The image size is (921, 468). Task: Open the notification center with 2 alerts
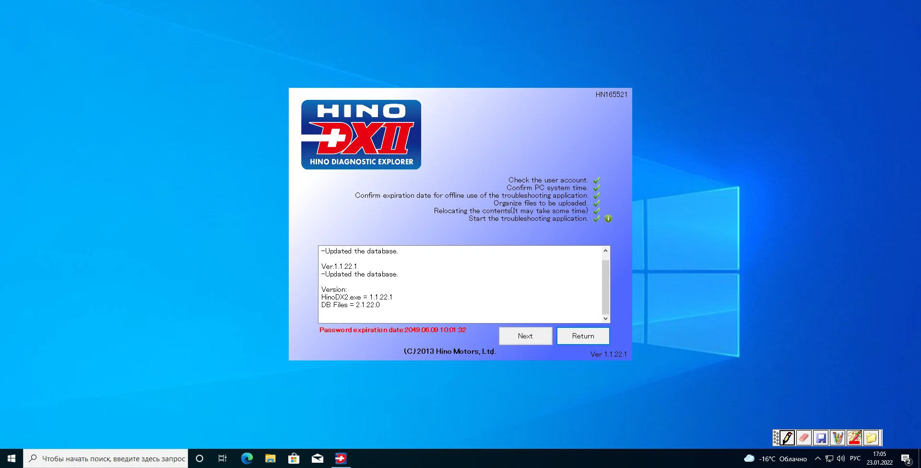pos(906,458)
